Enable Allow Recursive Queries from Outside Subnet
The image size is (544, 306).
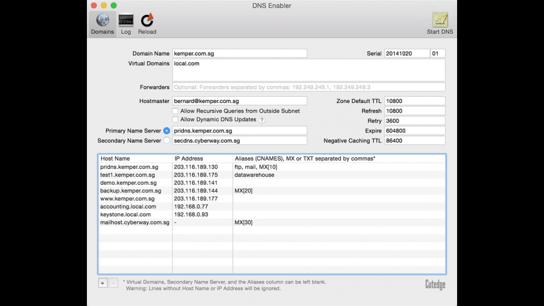(x=175, y=111)
